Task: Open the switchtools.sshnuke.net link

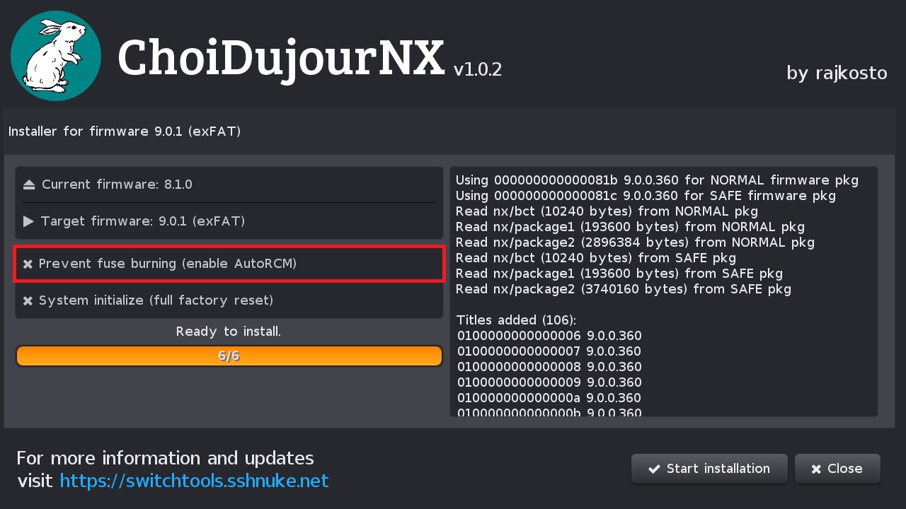Action: pos(194,481)
